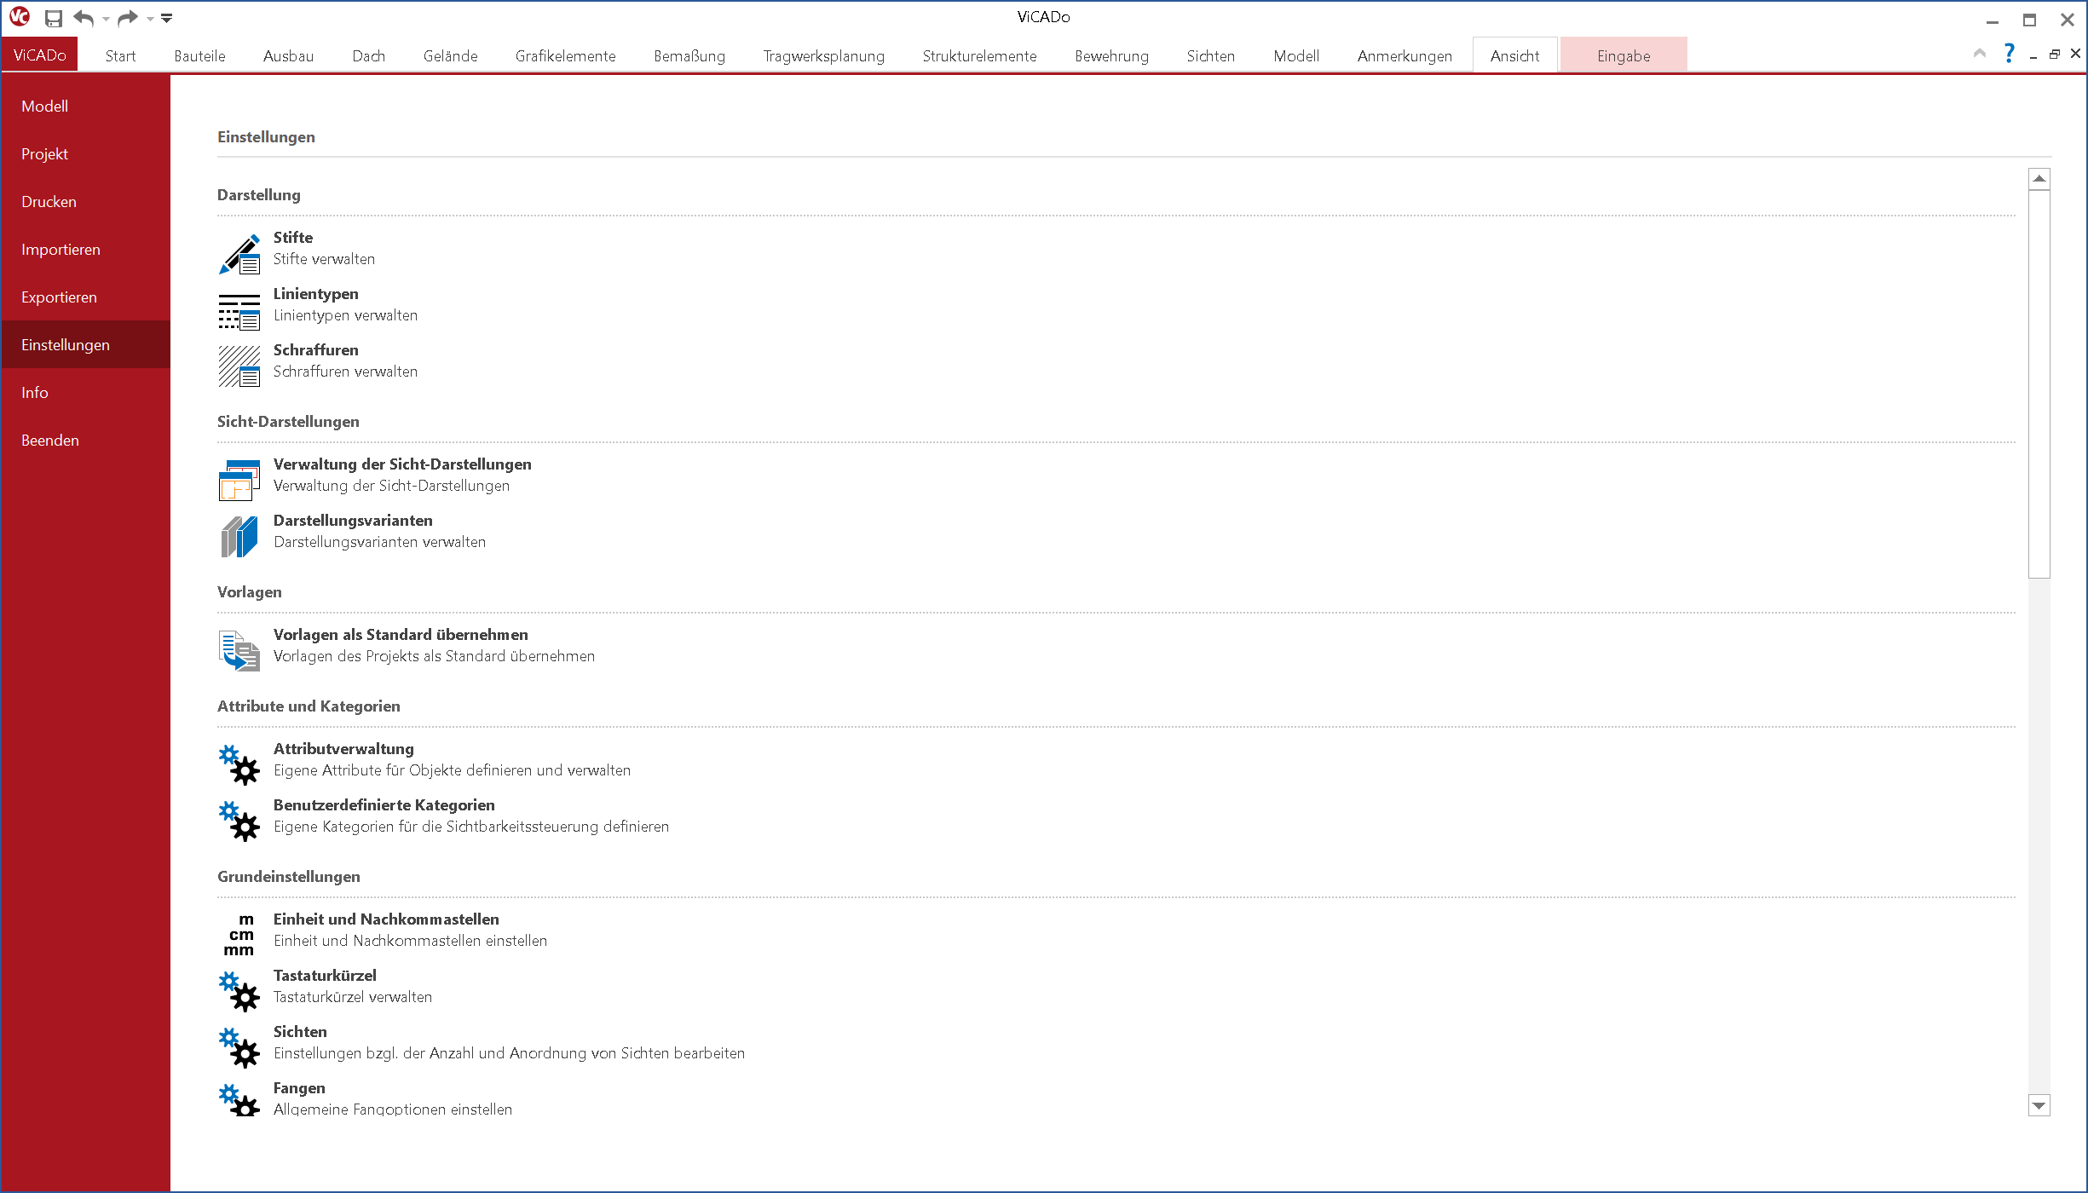
Task: Switch to the Ausbau ribbon tab
Action: point(289,56)
